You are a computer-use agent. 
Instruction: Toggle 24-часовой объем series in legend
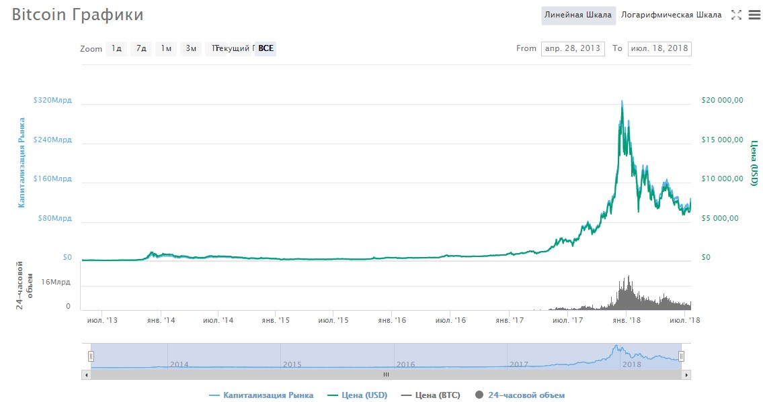click(x=520, y=395)
